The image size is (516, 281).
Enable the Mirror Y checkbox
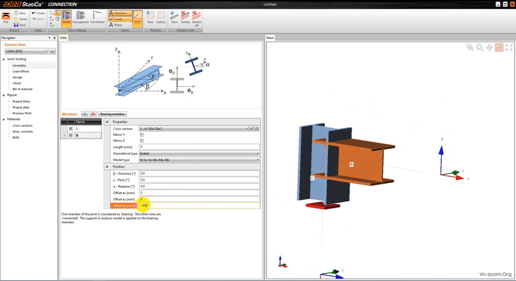pos(141,135)
